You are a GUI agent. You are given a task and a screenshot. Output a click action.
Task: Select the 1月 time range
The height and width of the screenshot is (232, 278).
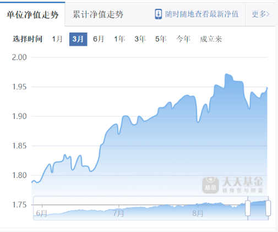point(57,39)
